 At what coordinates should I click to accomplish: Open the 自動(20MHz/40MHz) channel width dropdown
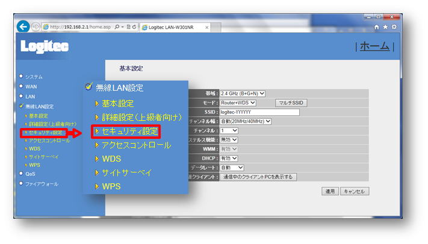246,121
